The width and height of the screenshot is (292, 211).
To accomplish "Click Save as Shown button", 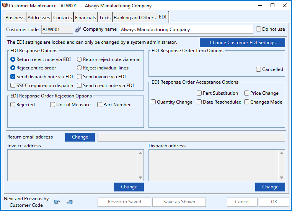I will tap(179, 202).
